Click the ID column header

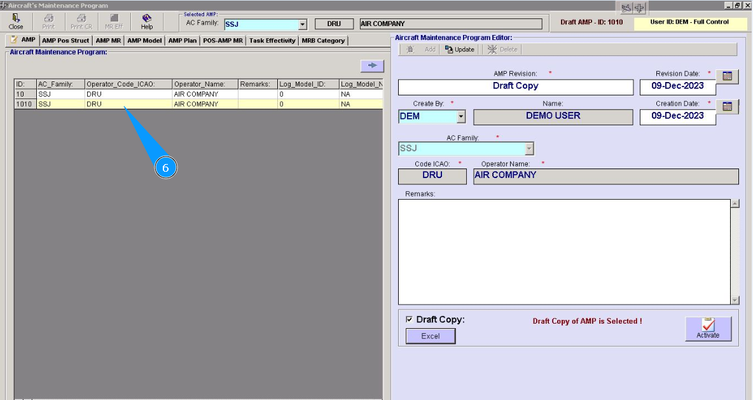click(25, 84)
